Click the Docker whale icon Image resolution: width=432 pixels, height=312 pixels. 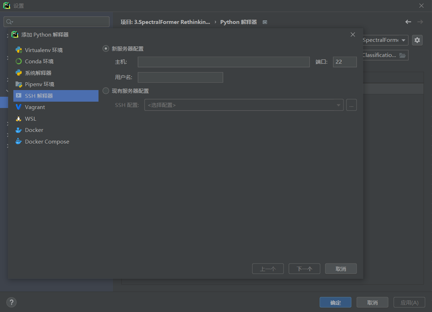[x=19, y=130]
